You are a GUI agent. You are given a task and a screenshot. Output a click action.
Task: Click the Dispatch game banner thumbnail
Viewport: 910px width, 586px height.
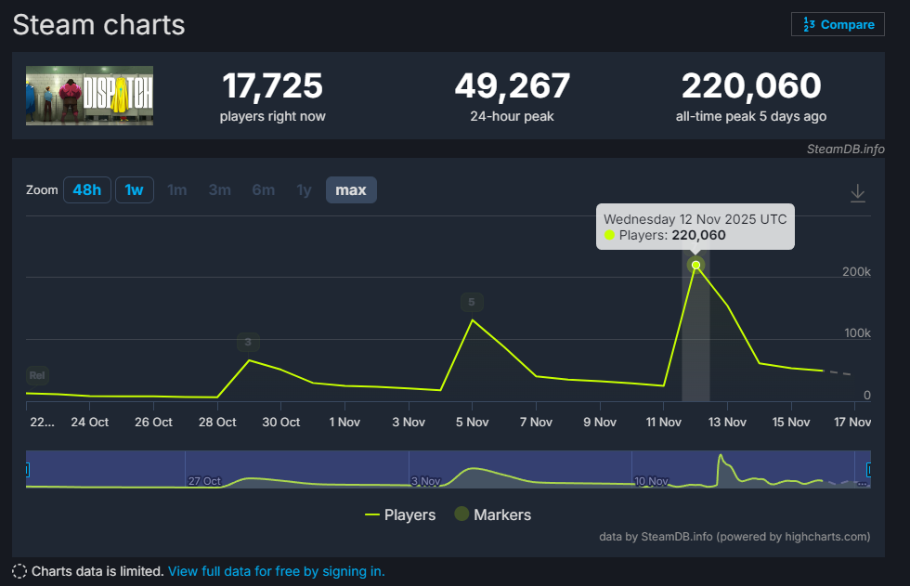pyautogui.click(x=89, y=95)
